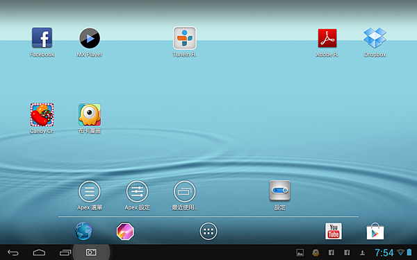Tap the screenshot capture button in navigation bar
This screenshot has height=260, width=417.
click(x=91, y=252)
